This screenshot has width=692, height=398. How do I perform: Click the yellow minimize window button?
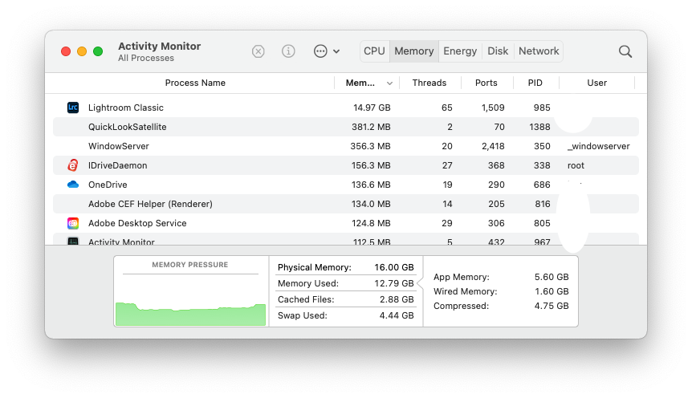click(82, 51)
